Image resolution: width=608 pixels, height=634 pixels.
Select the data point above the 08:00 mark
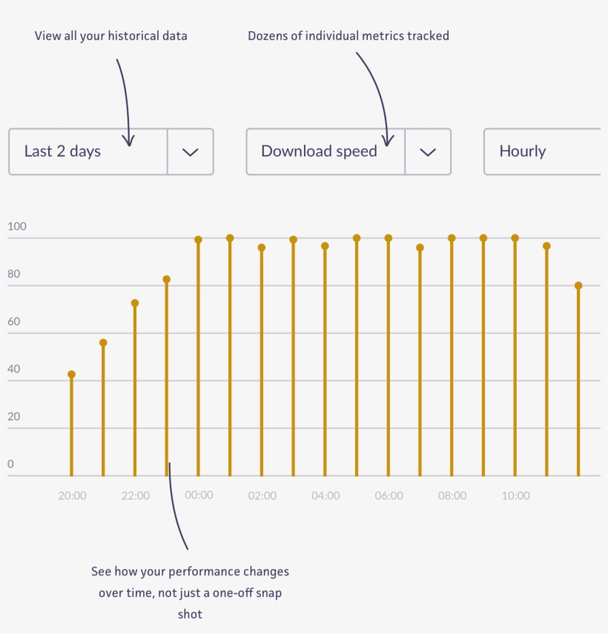pos(453,238)
